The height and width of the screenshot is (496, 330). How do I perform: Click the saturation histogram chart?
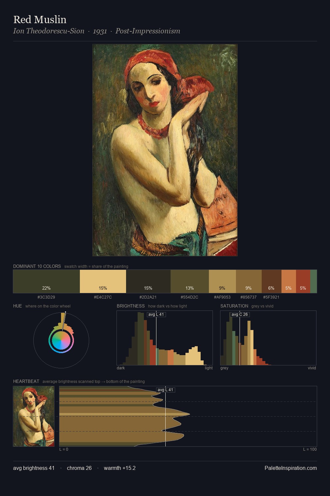pyautogui.click(x=268, y=338)
